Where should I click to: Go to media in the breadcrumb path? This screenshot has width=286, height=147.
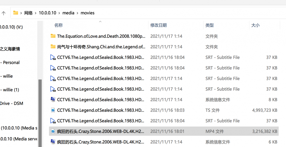tap(68, 13)
